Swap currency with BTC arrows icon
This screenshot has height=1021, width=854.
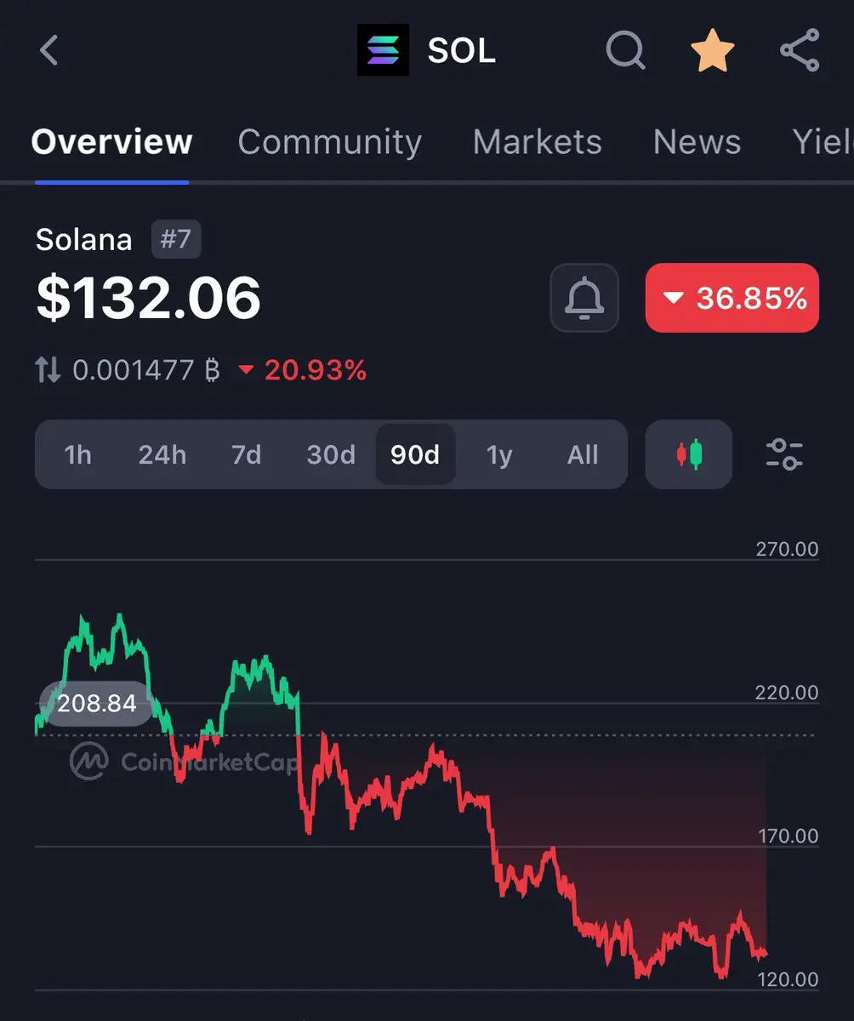pyautogui.click(x=48, y=370)
